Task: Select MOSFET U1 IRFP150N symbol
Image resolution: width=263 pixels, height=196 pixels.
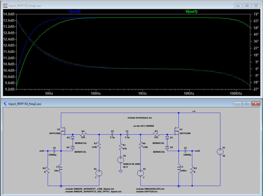Action: click(177, 131)
